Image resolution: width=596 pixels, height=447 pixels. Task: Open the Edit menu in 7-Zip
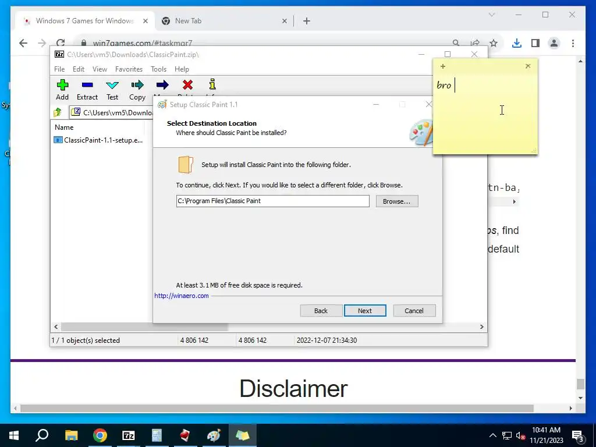(79, 69)
